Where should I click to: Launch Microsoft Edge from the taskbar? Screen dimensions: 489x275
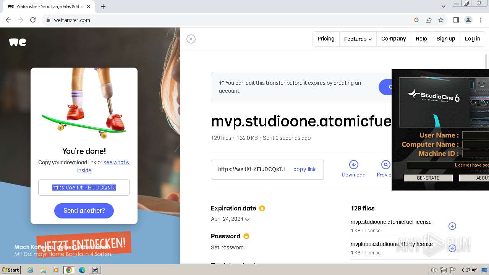(82, 270)
